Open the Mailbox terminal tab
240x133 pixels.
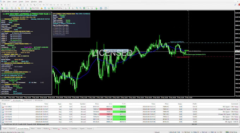pos(47,128)
